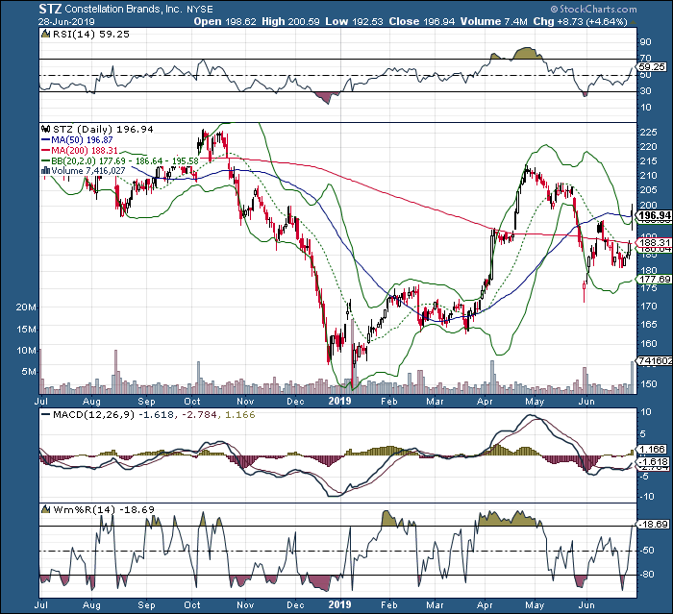This screenshot has height=614, width=673.
Task: Click the Wm%R(14) -18.69 panel label
Action: click(104, 509)
